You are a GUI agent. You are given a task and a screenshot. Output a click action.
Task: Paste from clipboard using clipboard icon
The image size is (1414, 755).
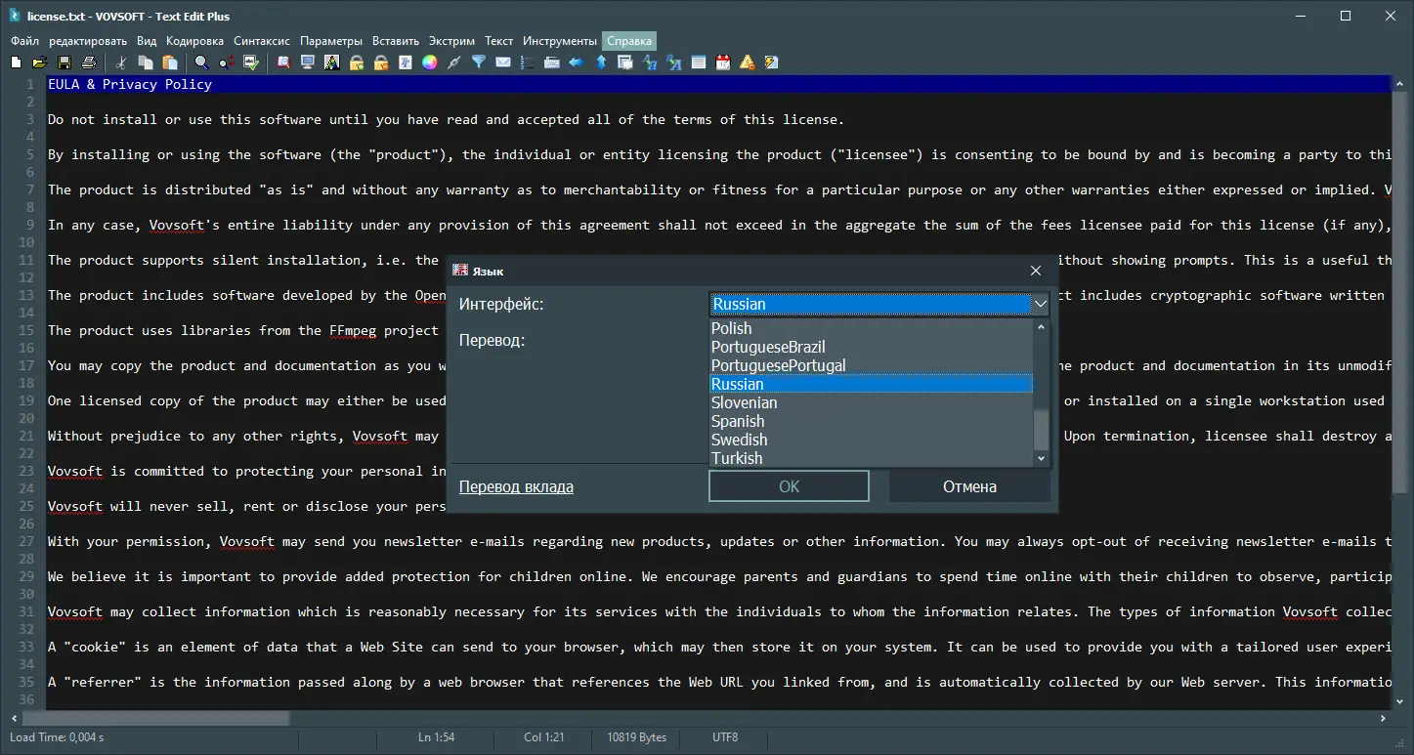point(170,63)
